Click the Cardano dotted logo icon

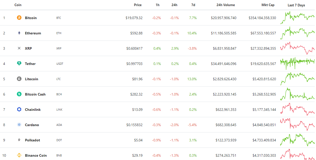tap(19, 125)
